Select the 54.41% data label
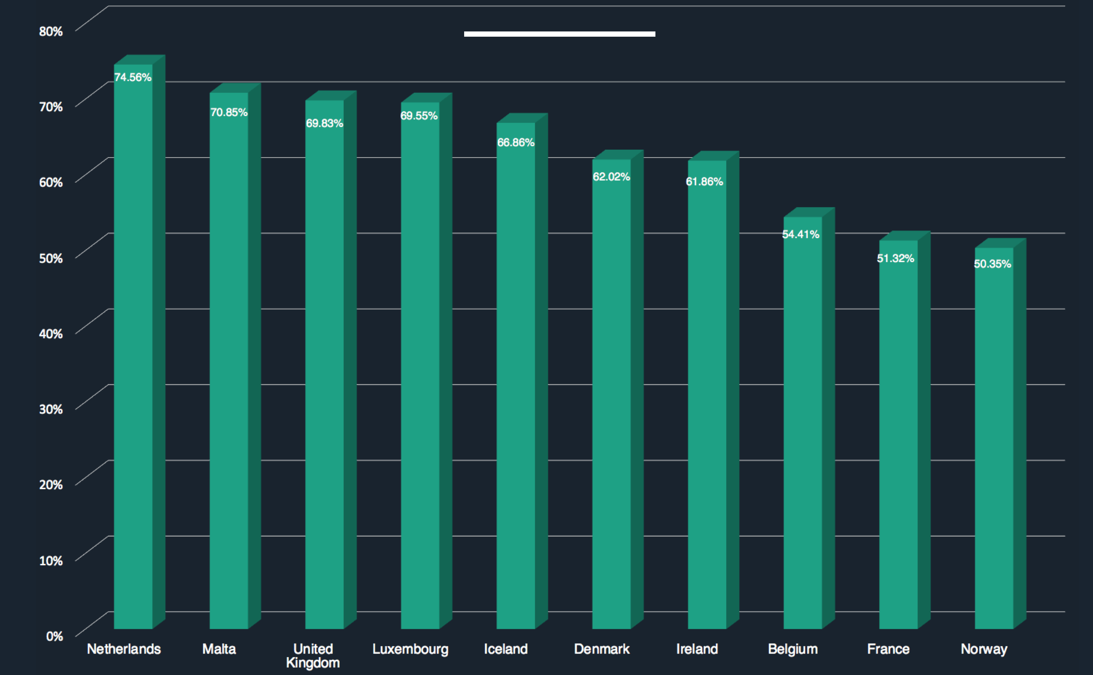1093x675 pixels. click(x=801, y=234)
